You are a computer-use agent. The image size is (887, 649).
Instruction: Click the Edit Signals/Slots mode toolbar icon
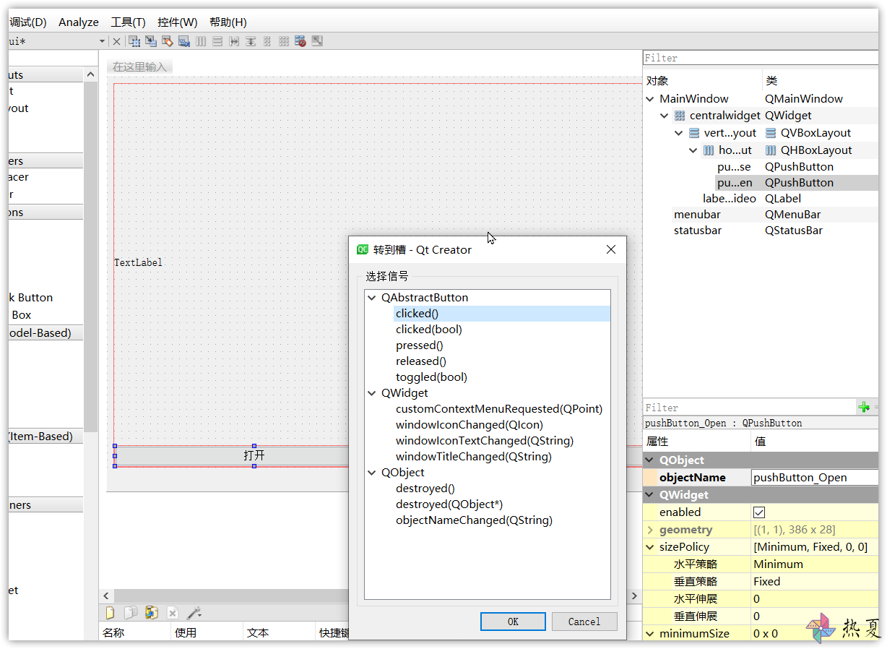coord(151,41)
